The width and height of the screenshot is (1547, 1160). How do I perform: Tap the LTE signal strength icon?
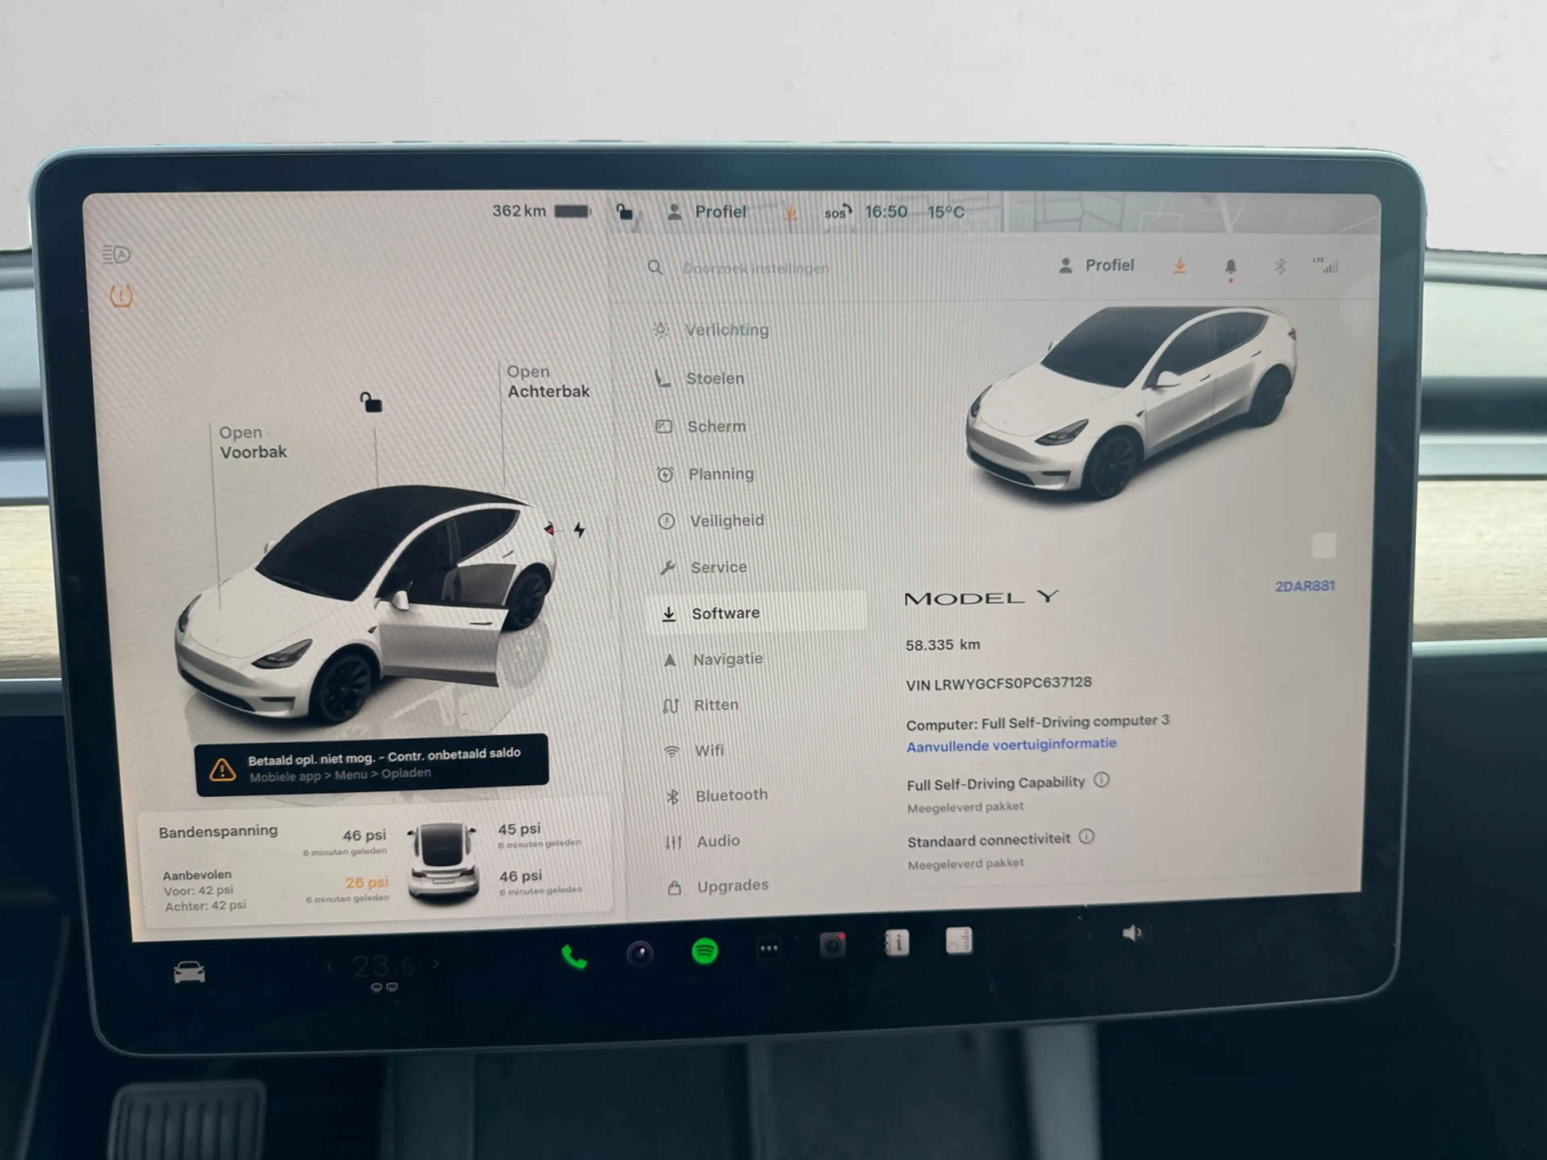[x=1326, y=265]
